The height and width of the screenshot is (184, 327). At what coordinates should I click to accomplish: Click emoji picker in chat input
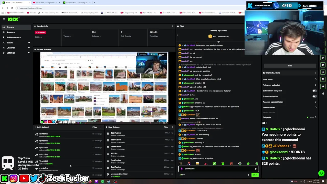(255, 169)
